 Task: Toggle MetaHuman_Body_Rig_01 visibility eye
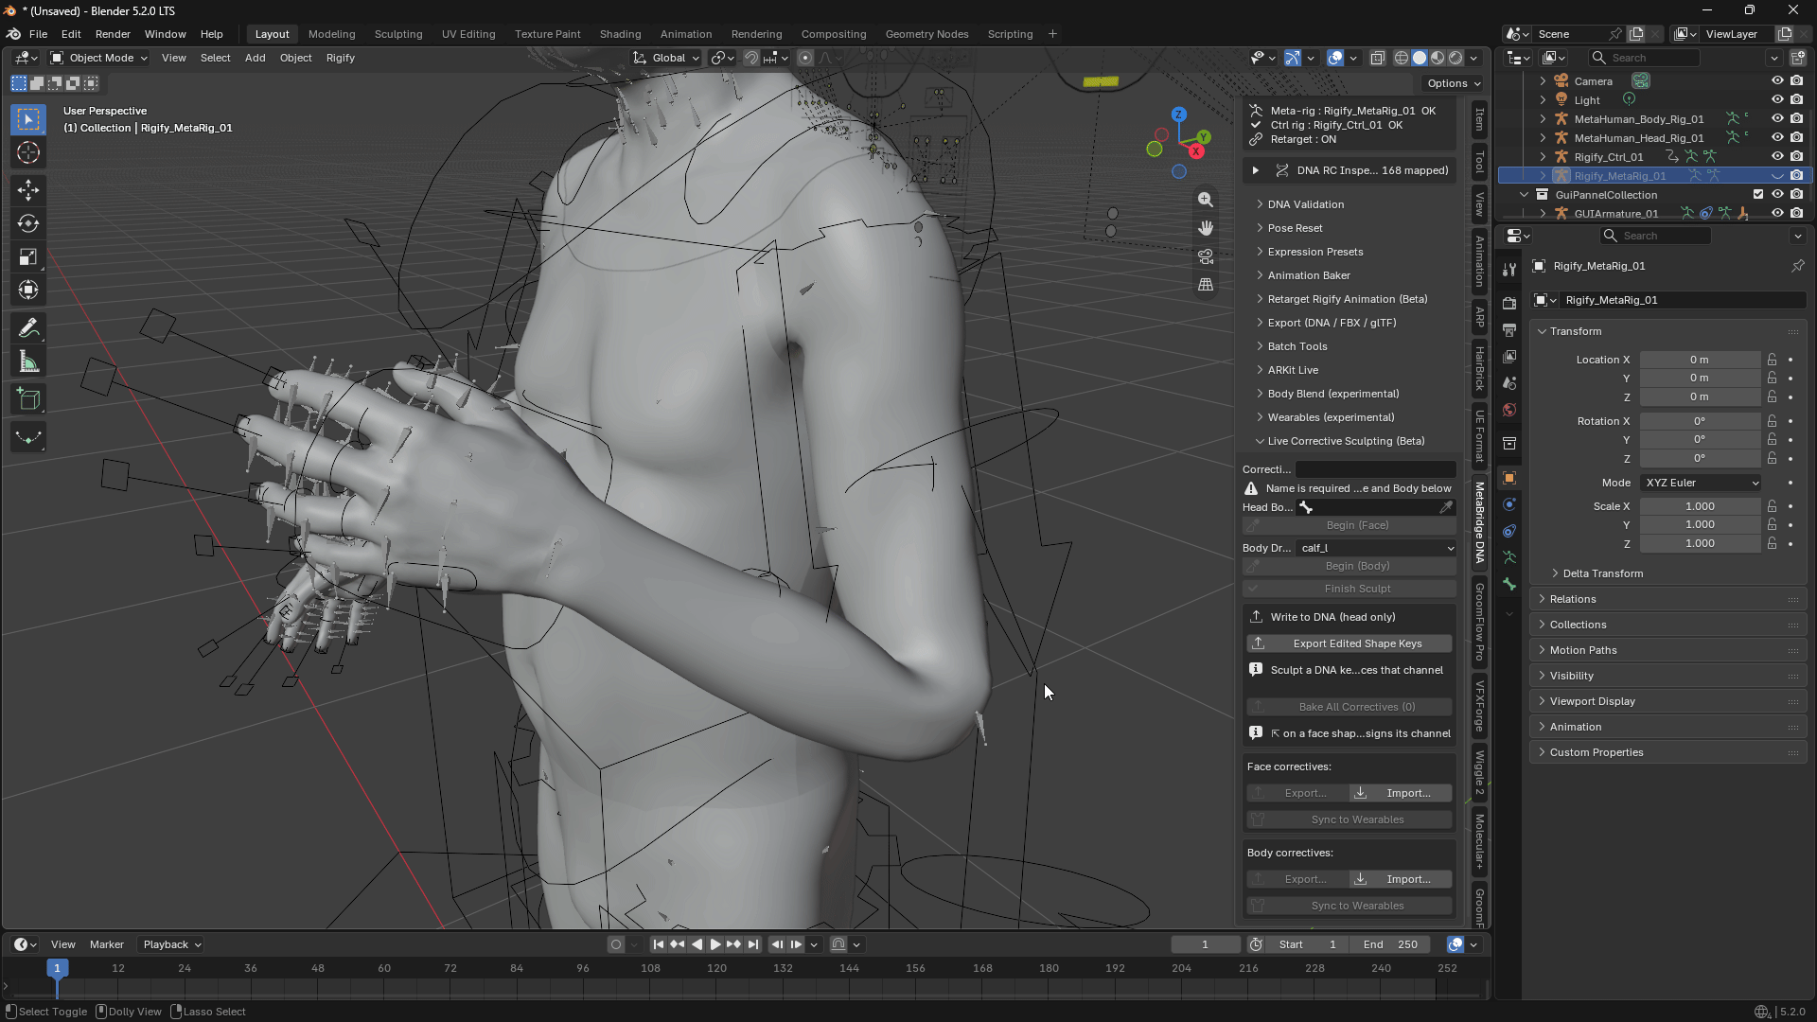click(1777, 119)
